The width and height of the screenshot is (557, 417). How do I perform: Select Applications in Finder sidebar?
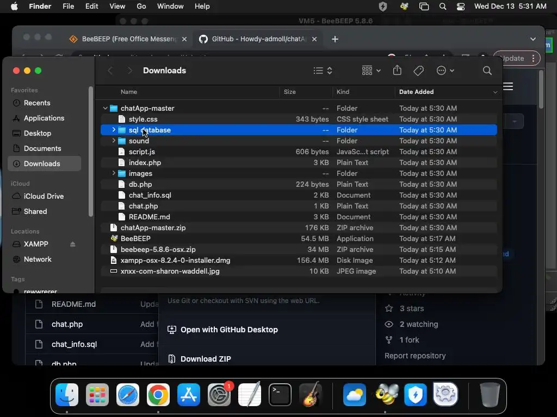[x=44, y=118]
